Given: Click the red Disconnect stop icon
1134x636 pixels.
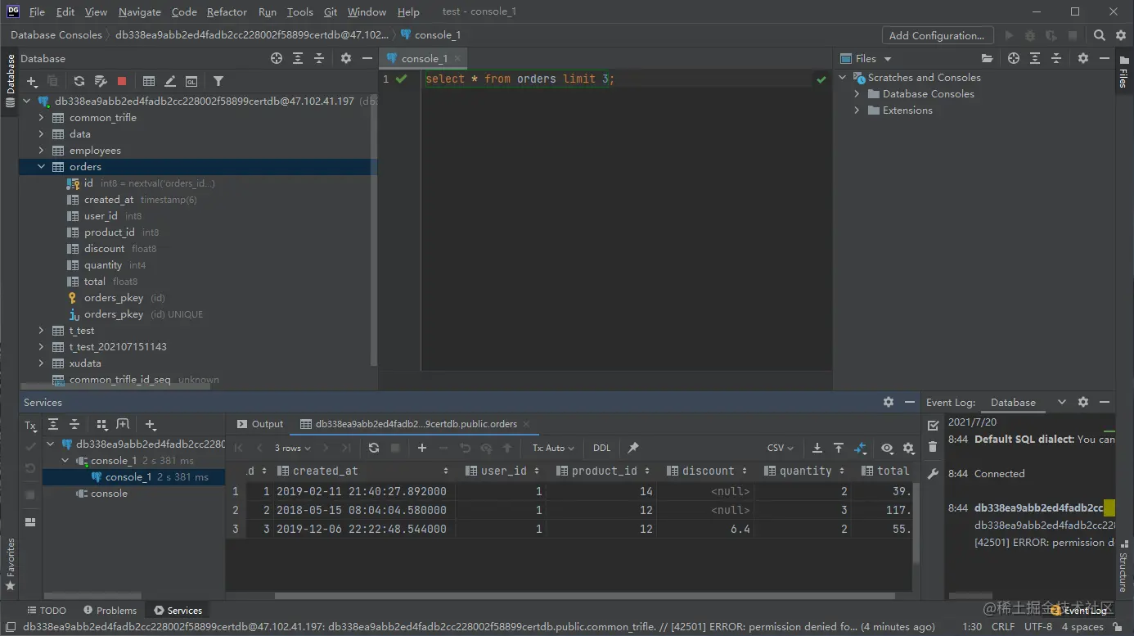Looking at the screenshot, I should [122, 81].
